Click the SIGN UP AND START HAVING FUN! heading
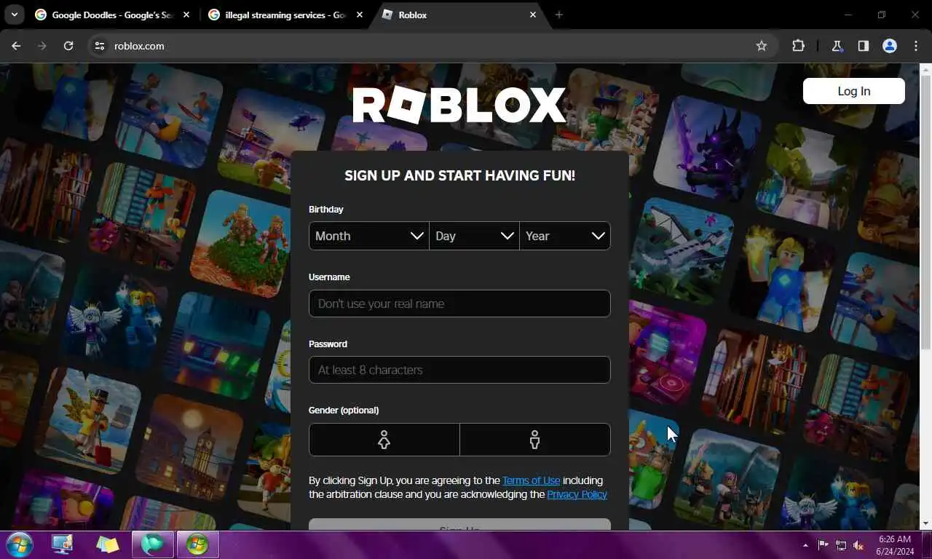 [x=459, y=175]
